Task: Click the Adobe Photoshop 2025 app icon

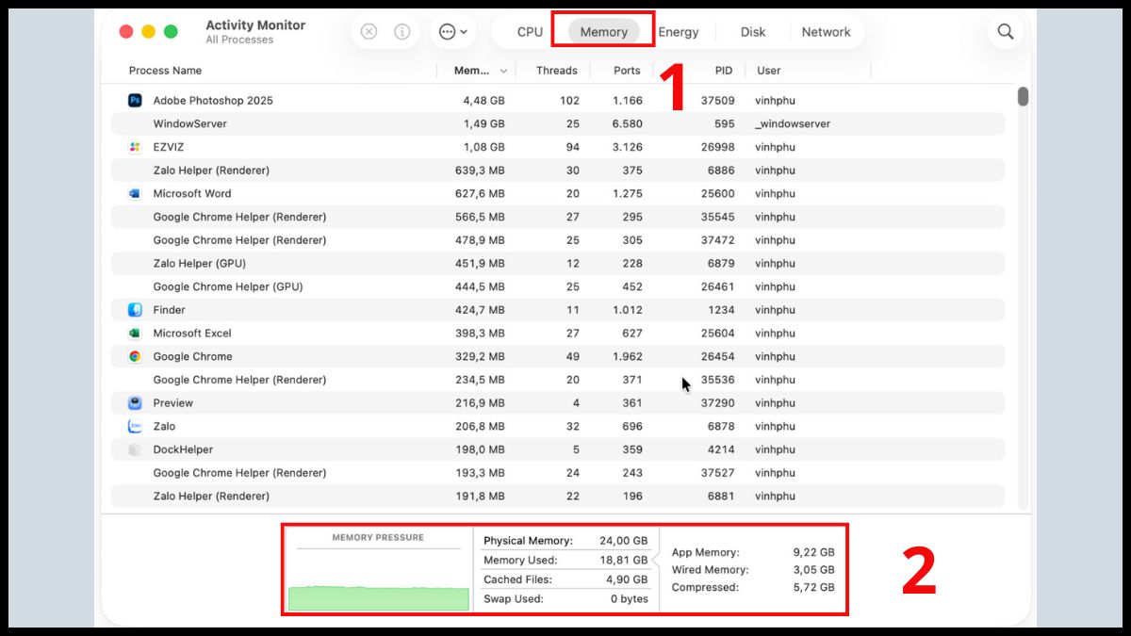Action: click(x=135, y=101)
